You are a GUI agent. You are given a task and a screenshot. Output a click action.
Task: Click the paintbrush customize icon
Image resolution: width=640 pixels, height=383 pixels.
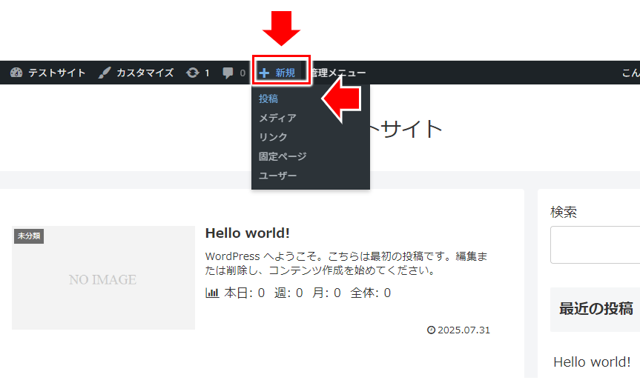coord(105,73)
